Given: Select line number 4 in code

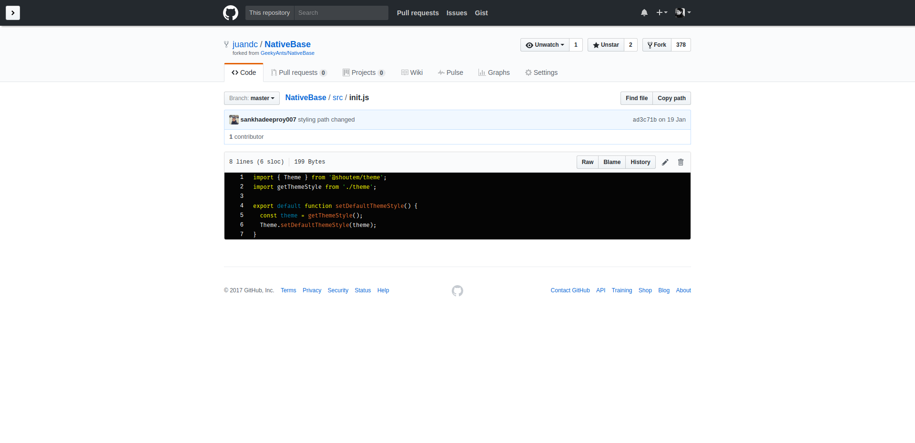Looking at the screenshot, I should point(242,206).
